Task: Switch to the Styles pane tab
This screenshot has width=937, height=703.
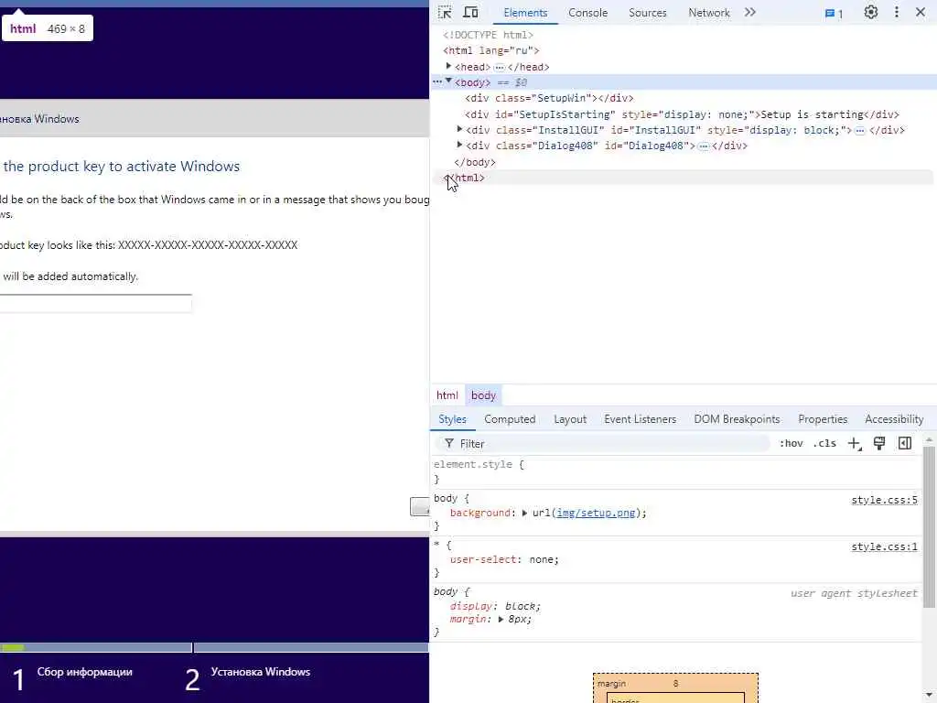Action: [x=452, y=419]
